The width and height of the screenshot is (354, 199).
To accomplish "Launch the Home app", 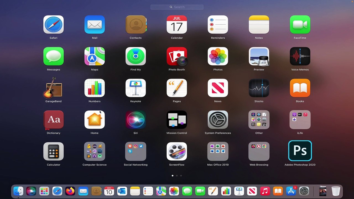I will click(95, 120).
